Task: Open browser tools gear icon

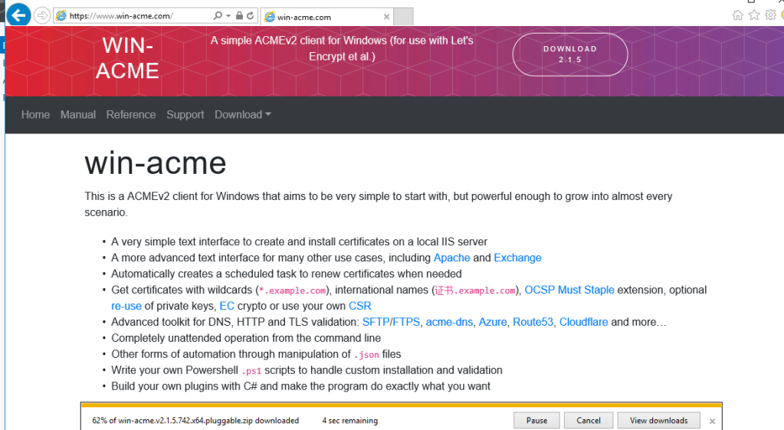Action: pyautogui.click(x=770, y=15)
